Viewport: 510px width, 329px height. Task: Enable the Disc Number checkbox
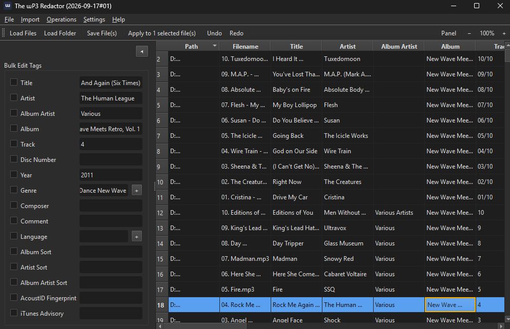[14, 159]
